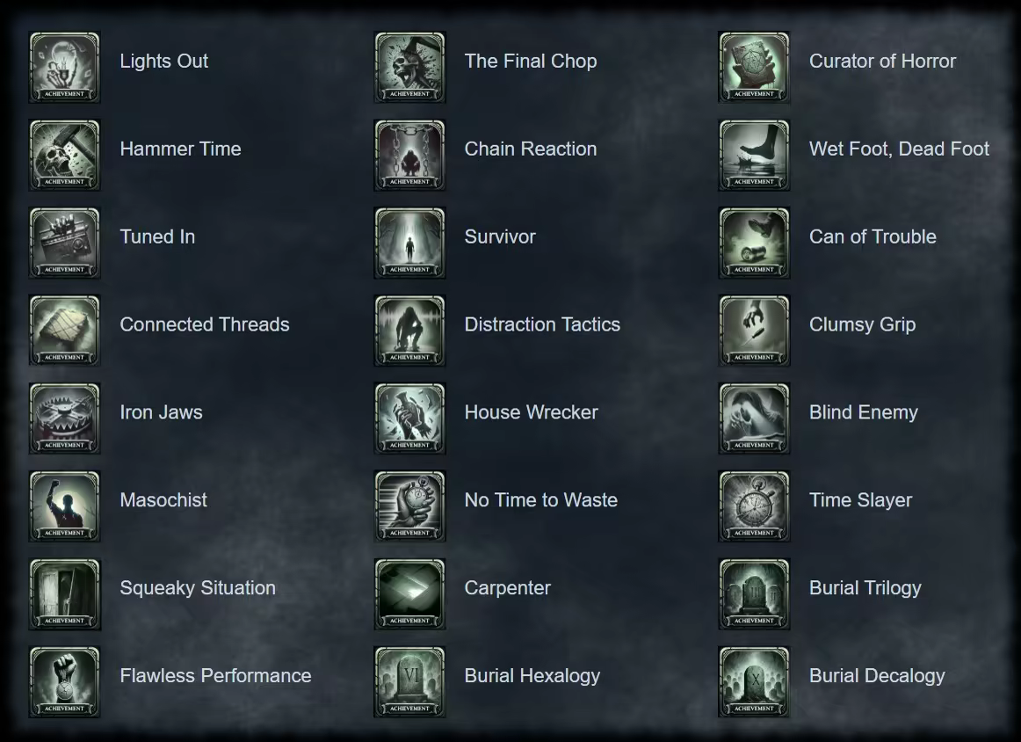Open the Distraction Tactics achievement title

pyautogui.click(x=542, y=324)
